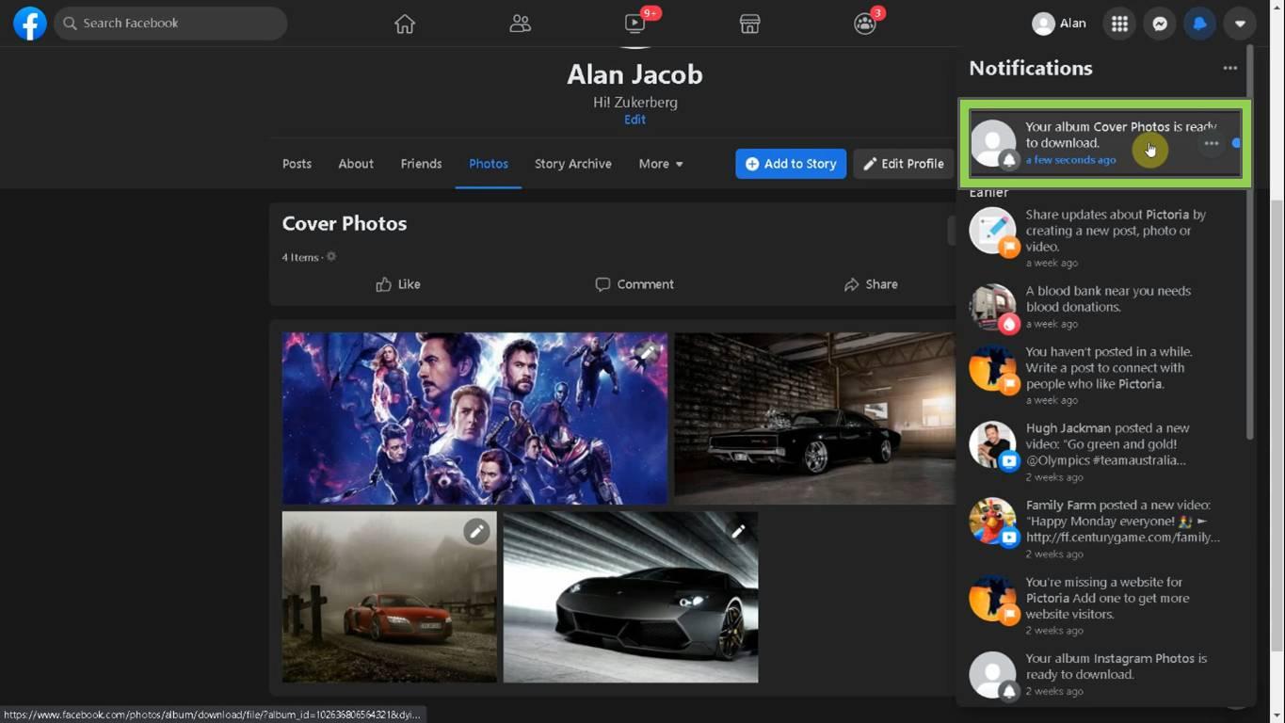The image size is (1285, 723).
Task: Open the Notifications panel options menu
Action: pyautogui.click(x=1229, y=68)
